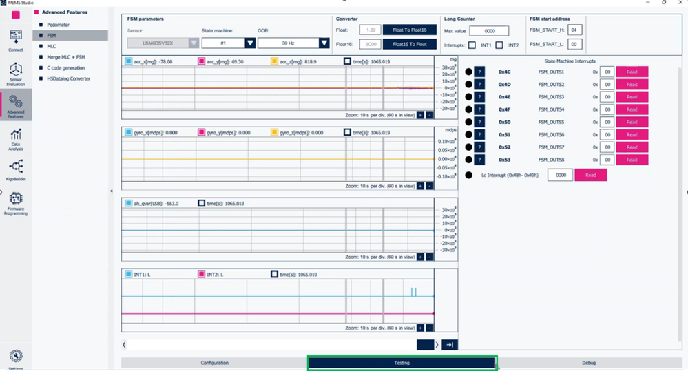Toggle acc_y series visibility checkbox

(x=201, y=61)
